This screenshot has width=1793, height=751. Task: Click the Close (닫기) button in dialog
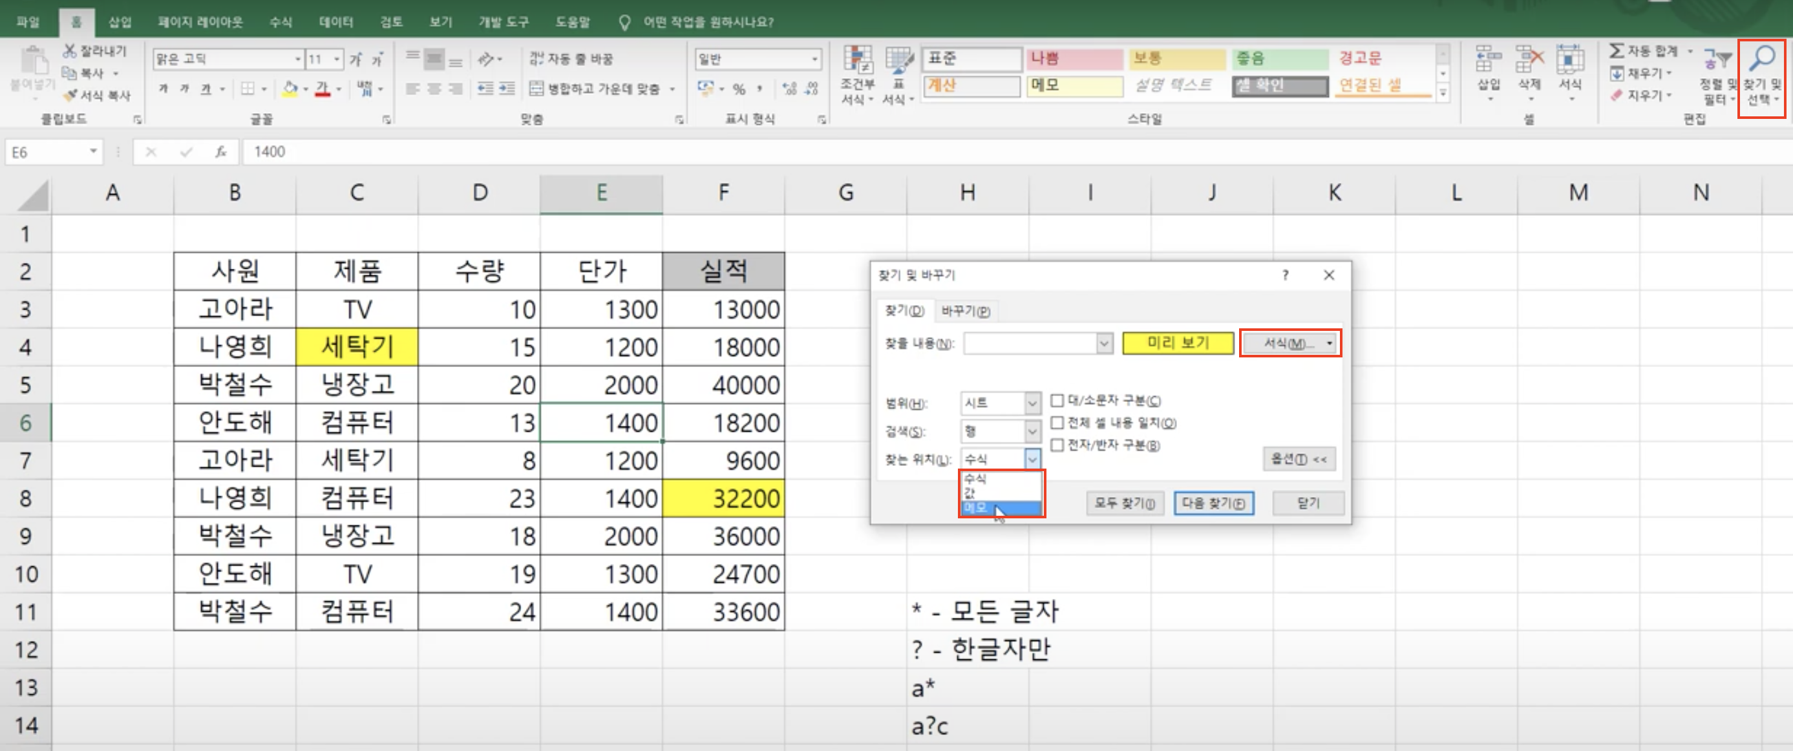point(1308,503)
